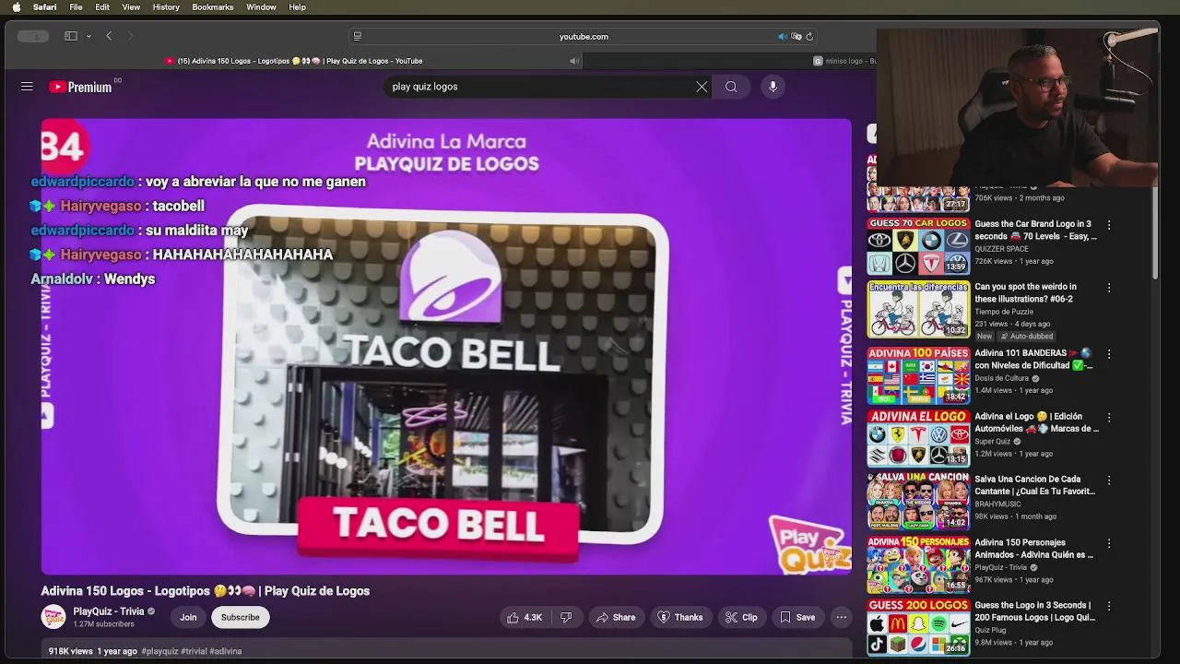The image size is (1180, 664).
Task: Open options for Adivina 101 BANDERAS video
Action: pos(1109,354)
